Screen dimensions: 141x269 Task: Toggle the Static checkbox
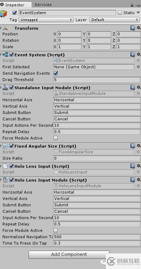point(120,13)
